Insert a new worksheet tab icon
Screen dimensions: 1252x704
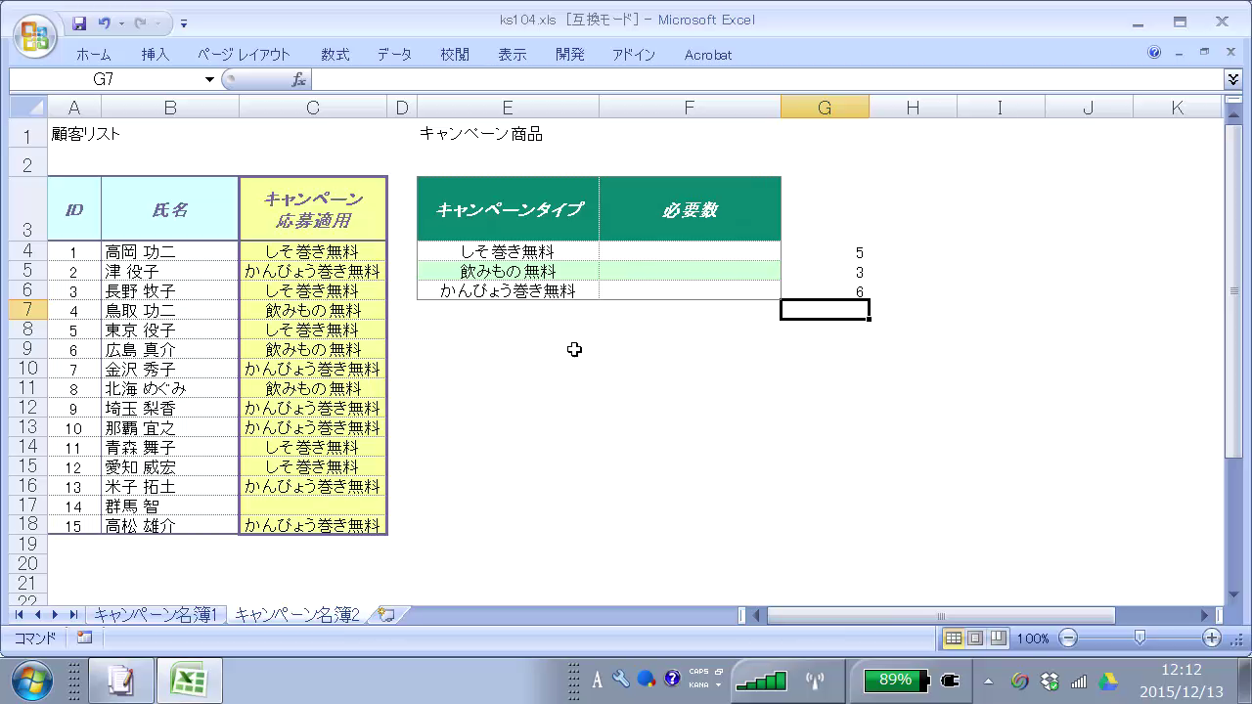[387, 615]
